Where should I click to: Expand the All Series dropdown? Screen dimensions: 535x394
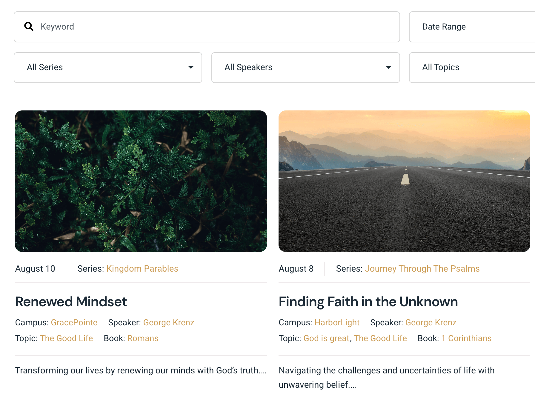tap(108, 67)
